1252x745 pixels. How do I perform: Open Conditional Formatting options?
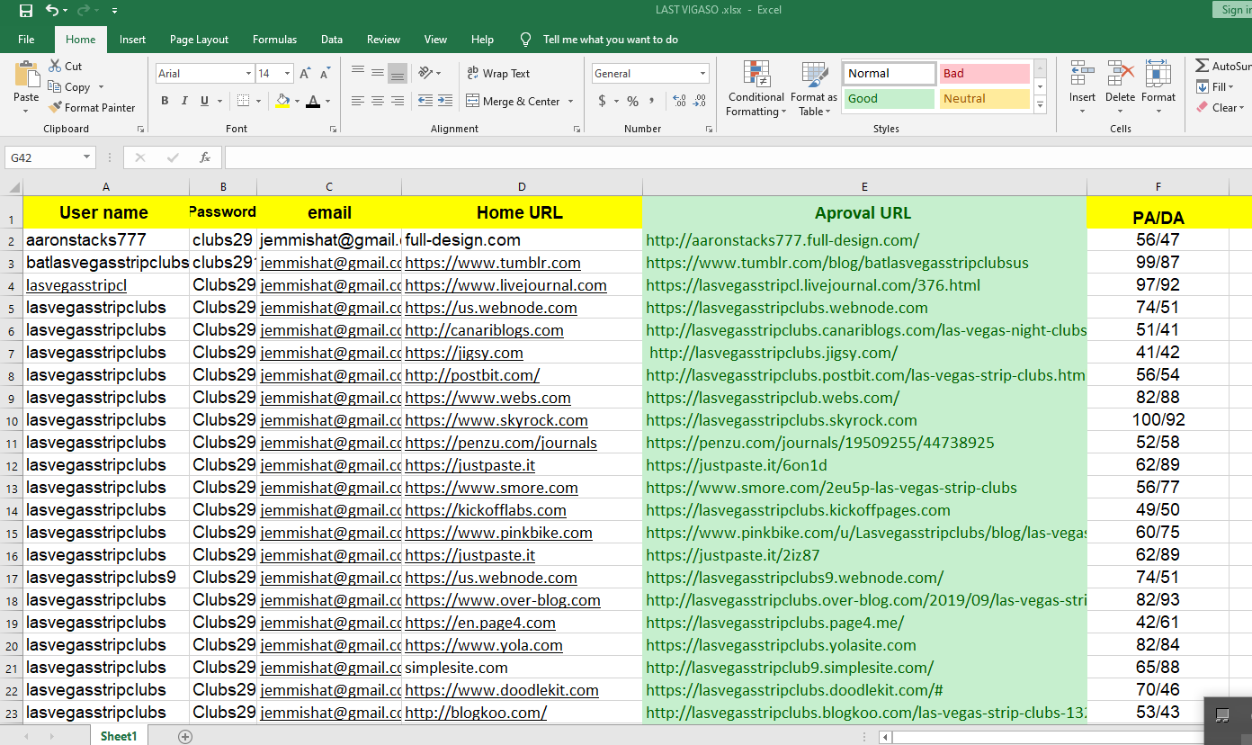[756, 87]
